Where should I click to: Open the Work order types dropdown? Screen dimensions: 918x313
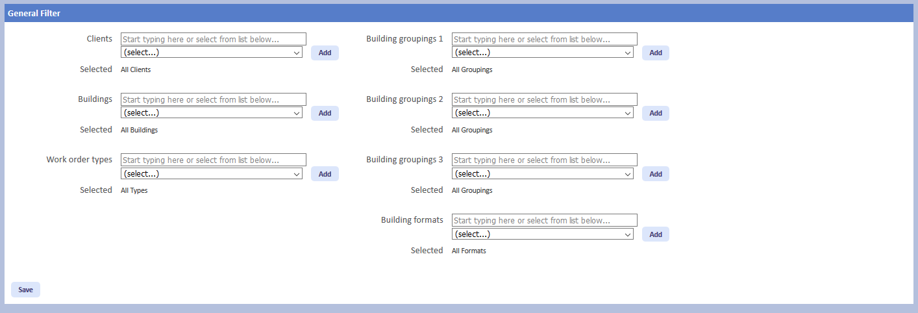tap(212, 174)
